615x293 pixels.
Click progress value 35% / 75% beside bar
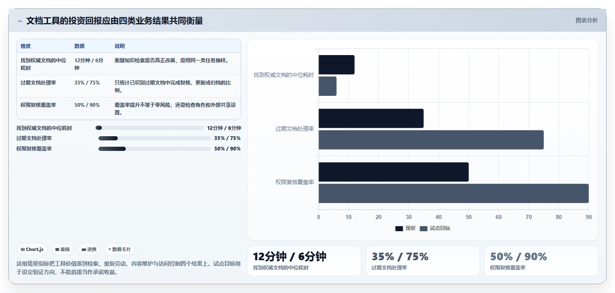pos(227,138)
